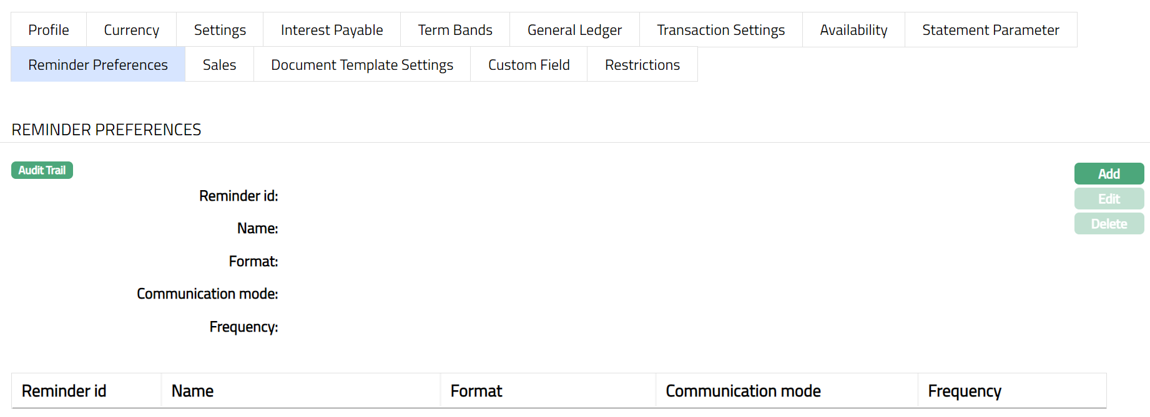Go to Interest Payable tab
Screen dimensions: 1150x417
point(332,30)
